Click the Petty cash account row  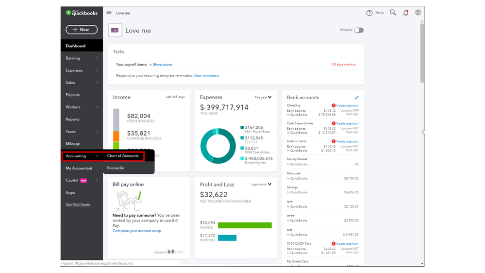click(323, 176)
